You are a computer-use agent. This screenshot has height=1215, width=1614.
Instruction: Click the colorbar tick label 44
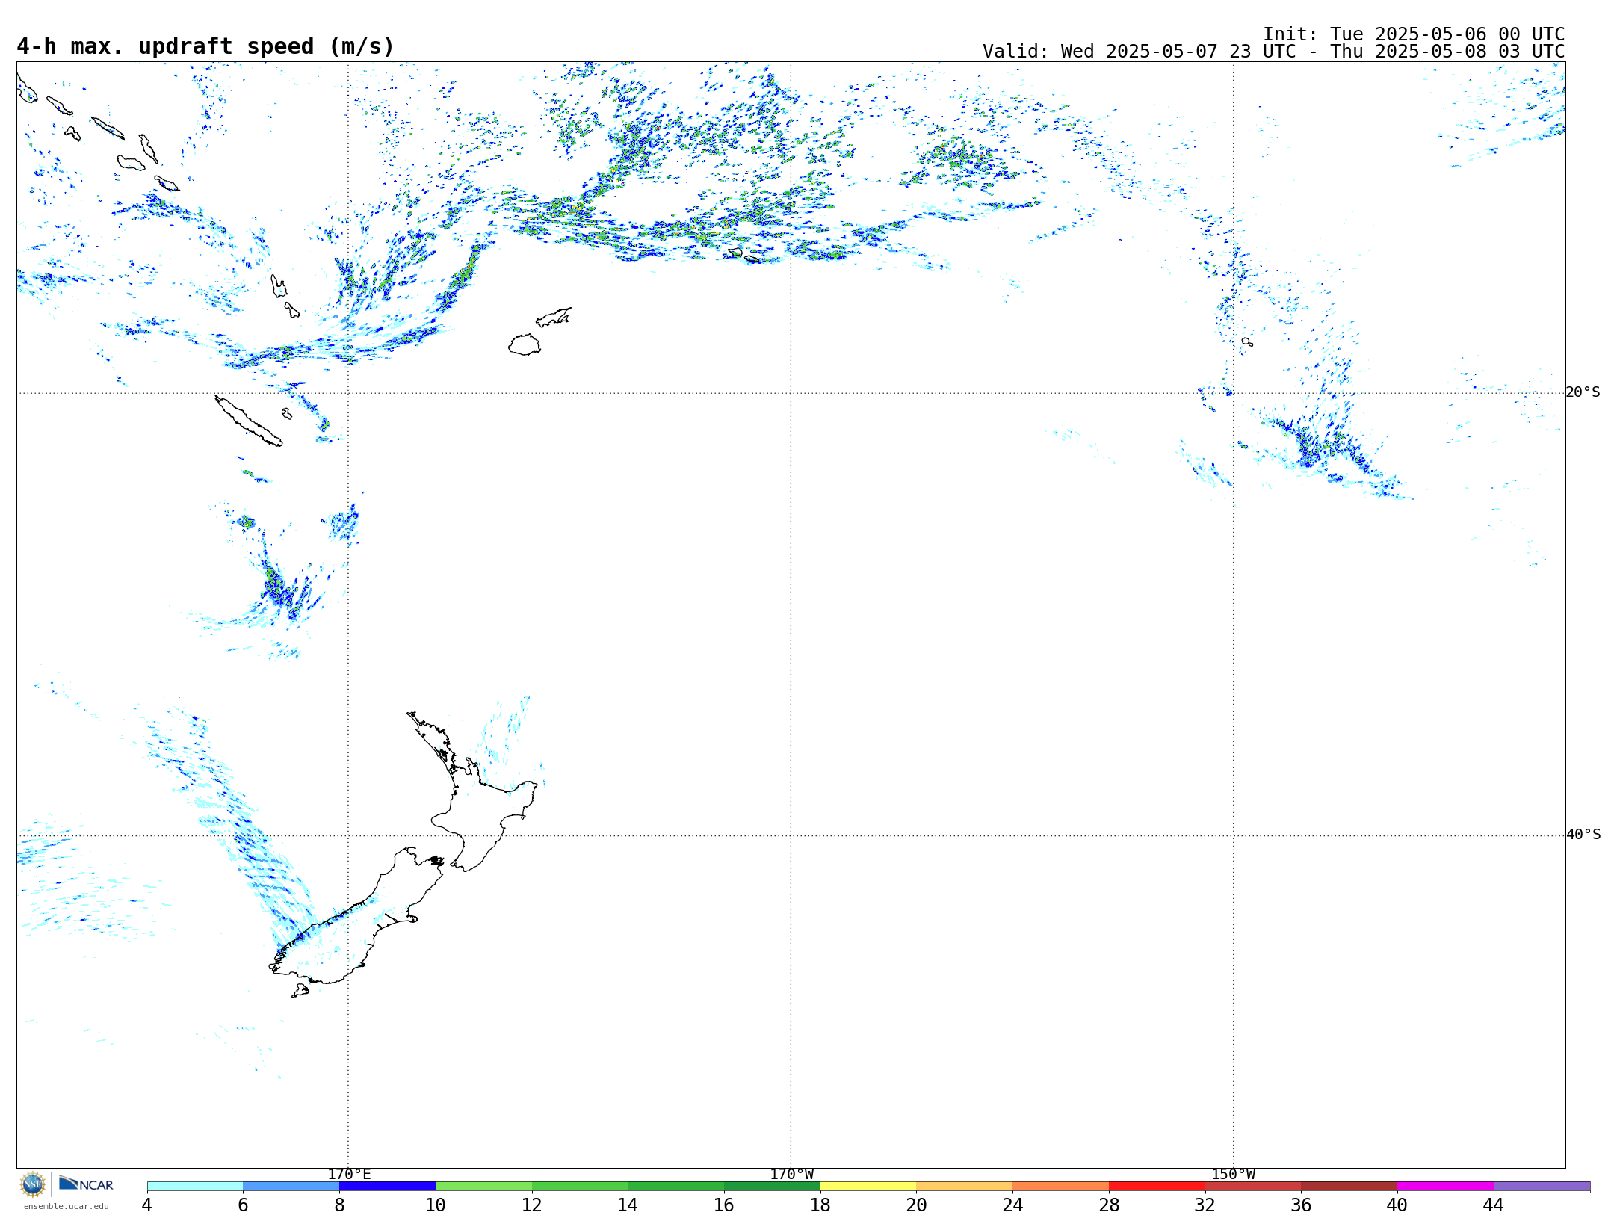1494,1205
